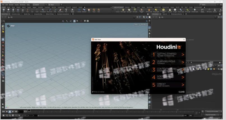Expand the left shelf set menu arrow
This screenshot has height=120, width=226.
coord(111,7)
